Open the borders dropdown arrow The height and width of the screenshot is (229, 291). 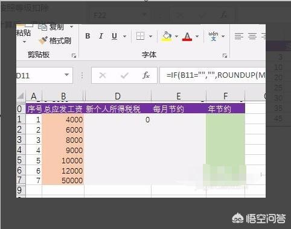coord(150,36)
